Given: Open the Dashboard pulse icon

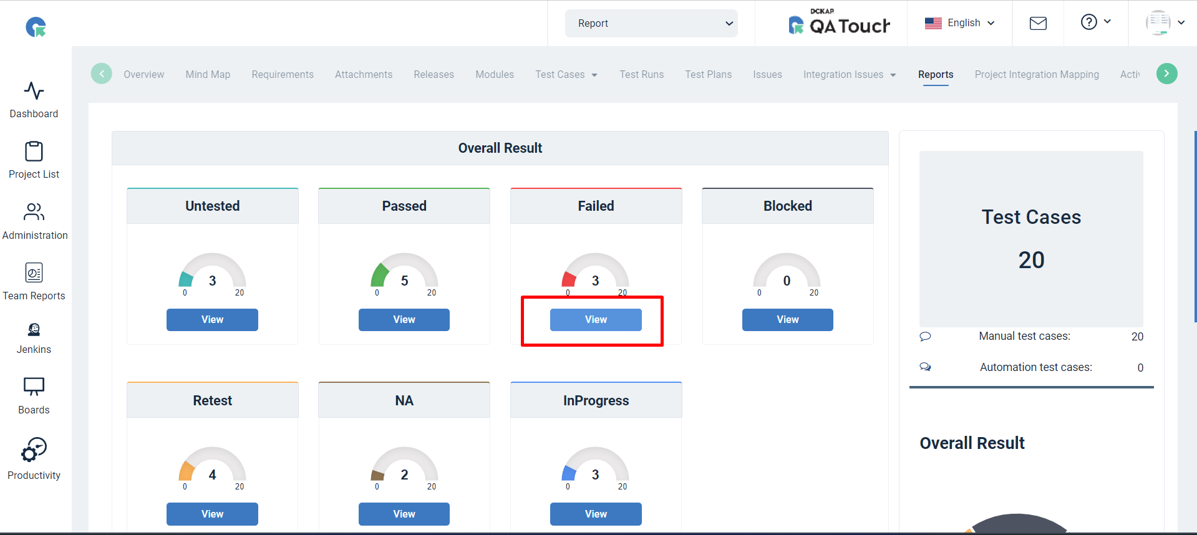Looking at the screenshot, I should click(34, 91).
